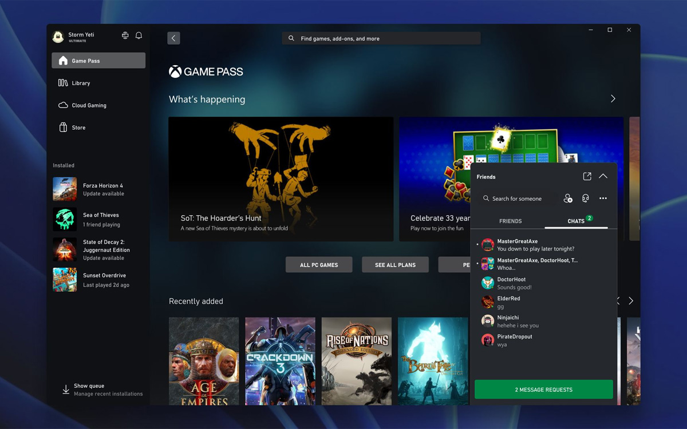Click the Find games search box
This screenshot has height=429, width=687.
pos(381,38)
